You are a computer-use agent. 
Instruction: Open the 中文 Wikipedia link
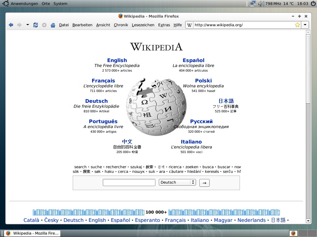click(x=127, y=141)
